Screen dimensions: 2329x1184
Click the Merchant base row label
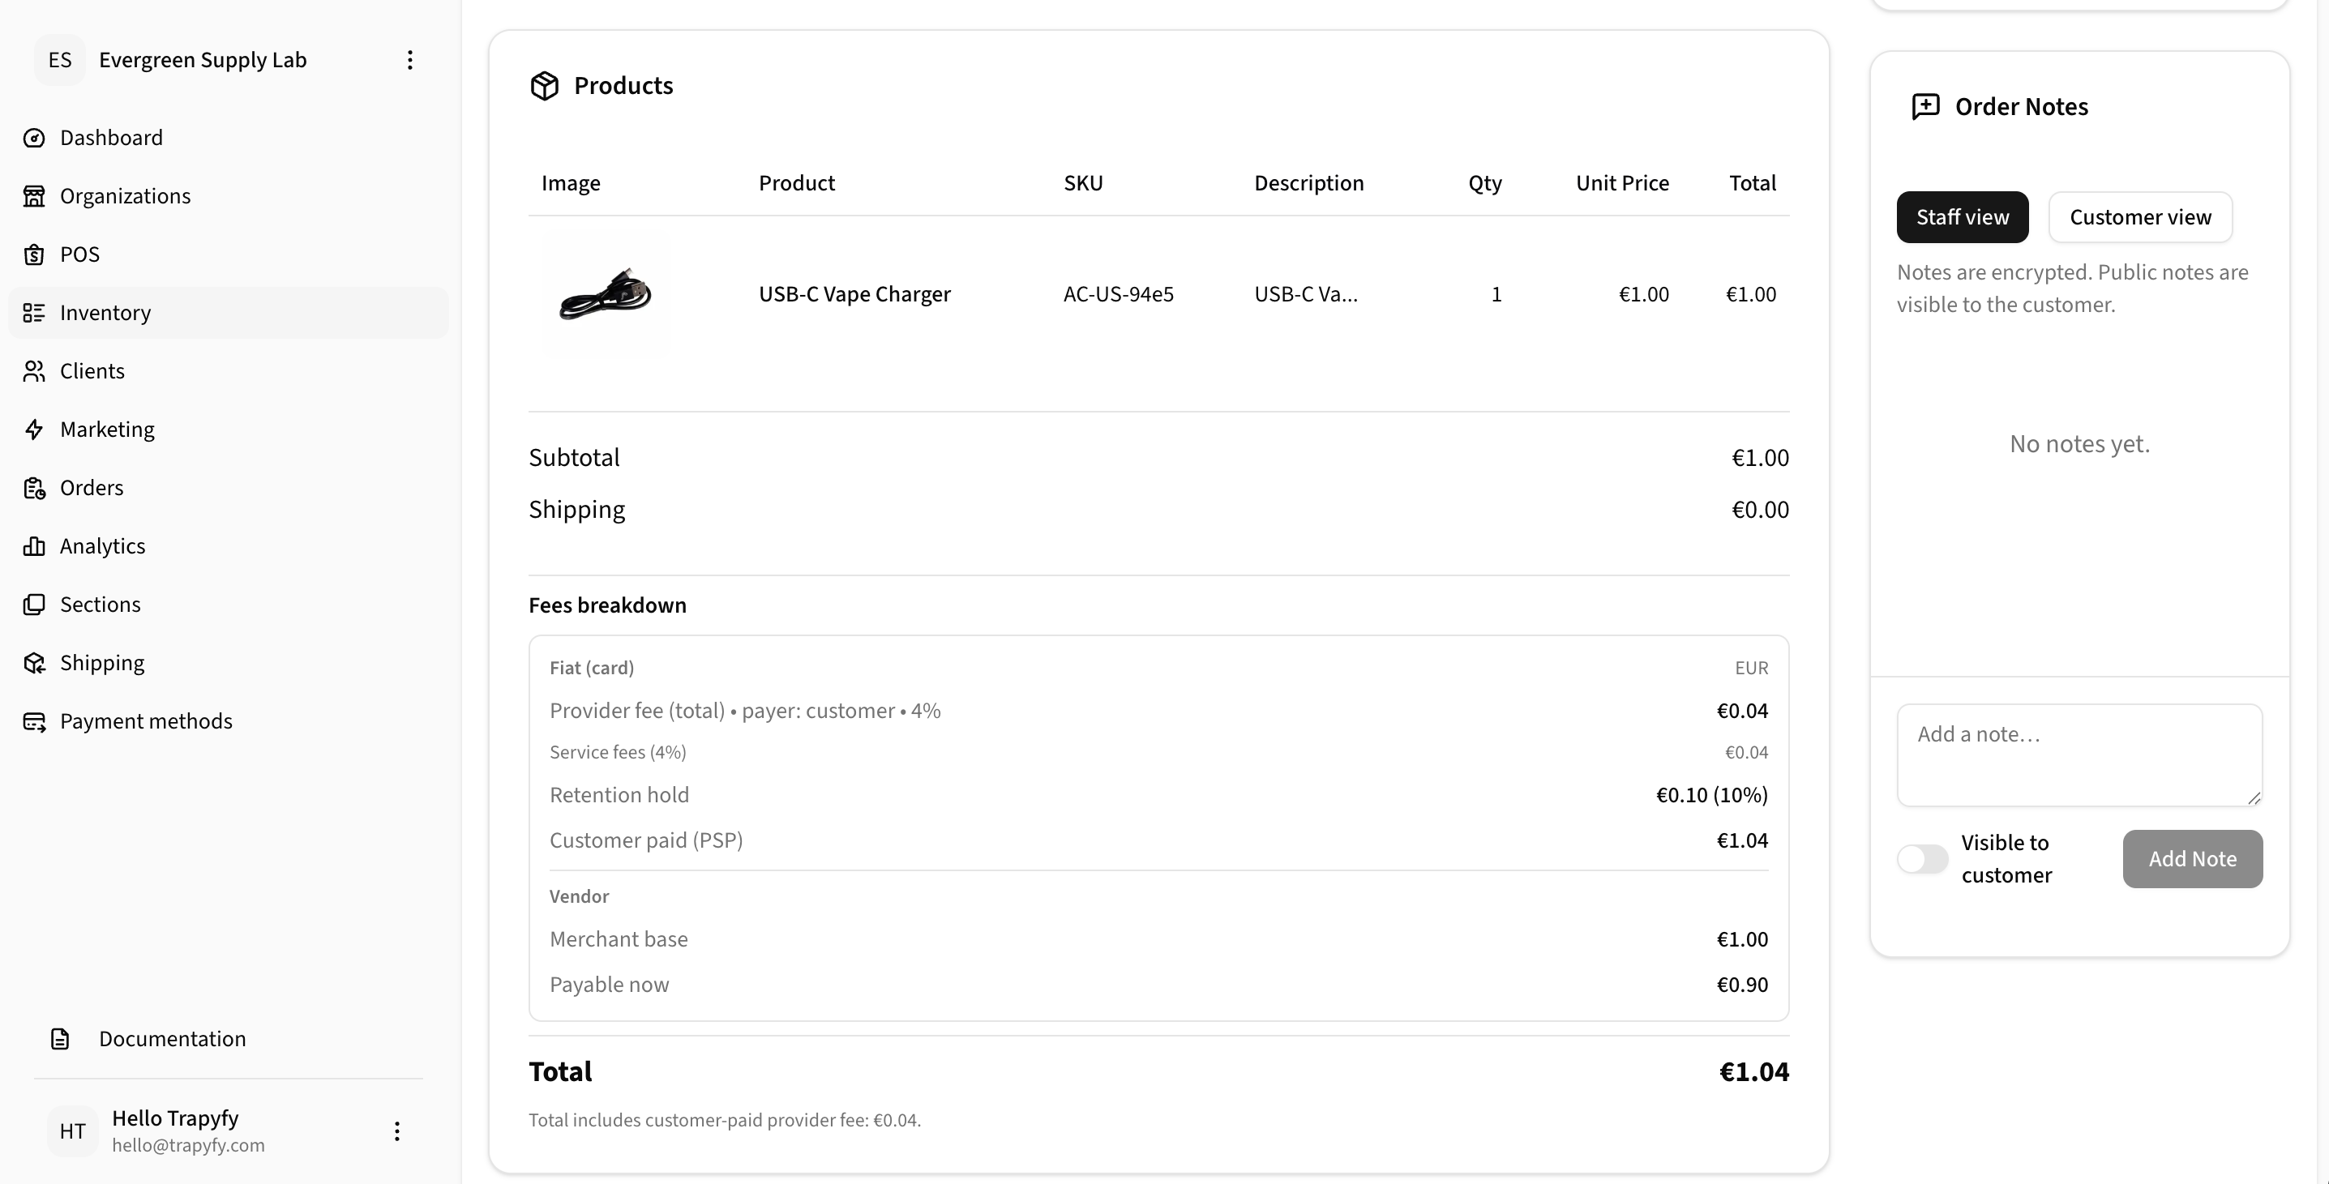coord(619,939)
